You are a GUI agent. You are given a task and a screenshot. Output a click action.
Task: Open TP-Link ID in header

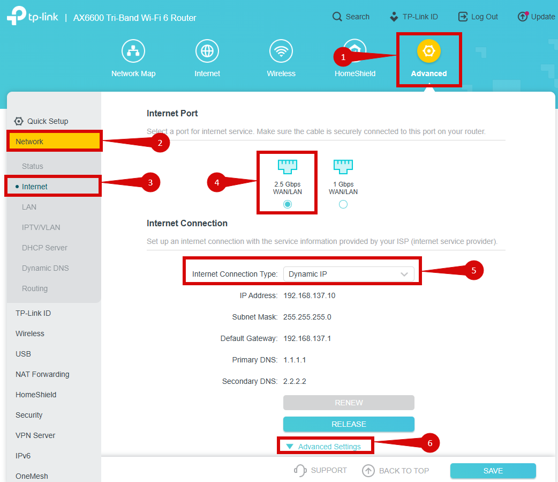(x=413, y=17)
